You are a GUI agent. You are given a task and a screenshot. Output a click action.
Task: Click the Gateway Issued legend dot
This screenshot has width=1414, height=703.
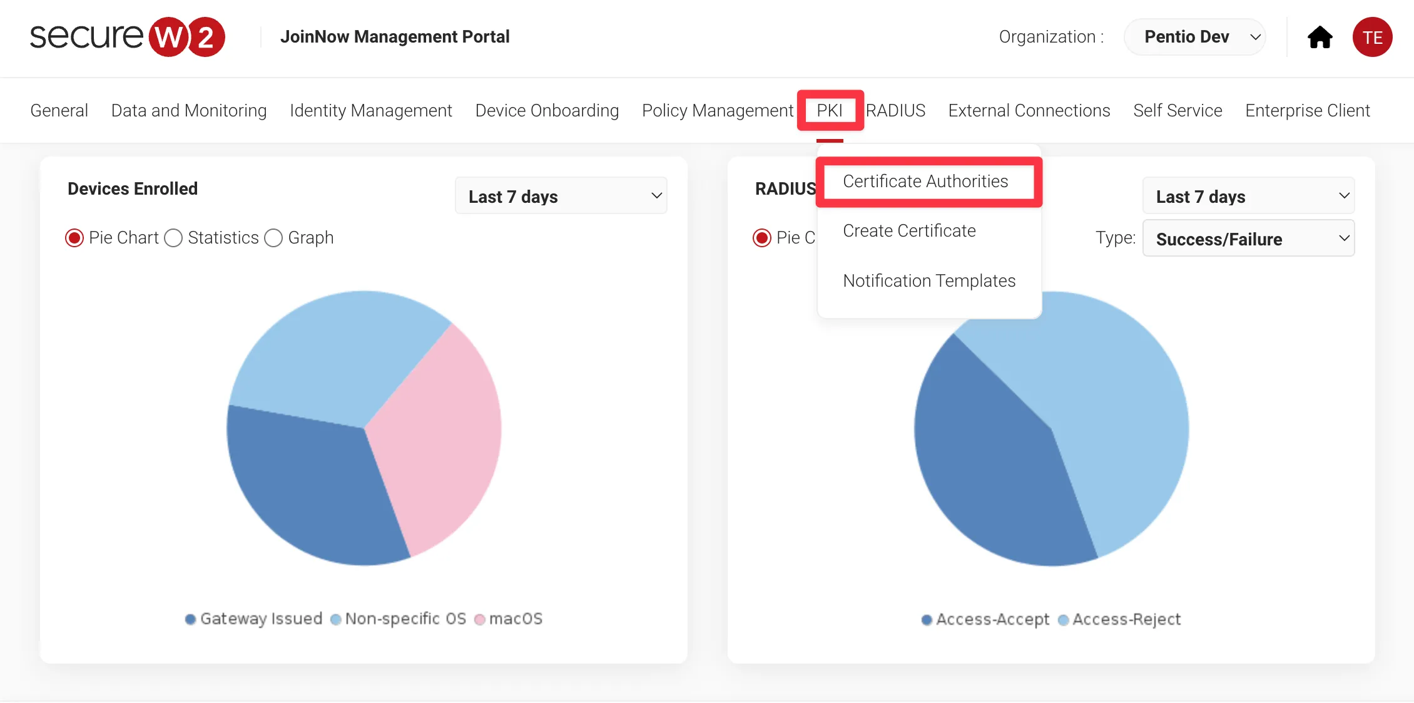190,619
